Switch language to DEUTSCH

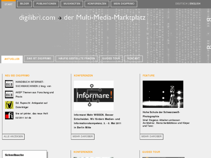[181, 4]
